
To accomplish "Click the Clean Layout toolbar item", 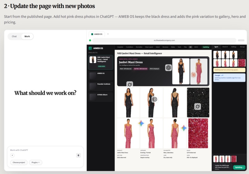I will coord(149,47).
